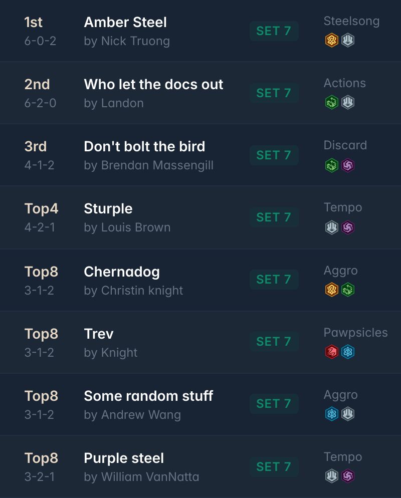Open Who let the docs out deck
The height and width of the screenshot is (498, 401).
pos(153,85)
